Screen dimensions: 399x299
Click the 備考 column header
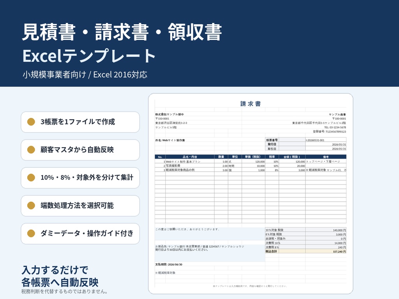tap(326, 157)
